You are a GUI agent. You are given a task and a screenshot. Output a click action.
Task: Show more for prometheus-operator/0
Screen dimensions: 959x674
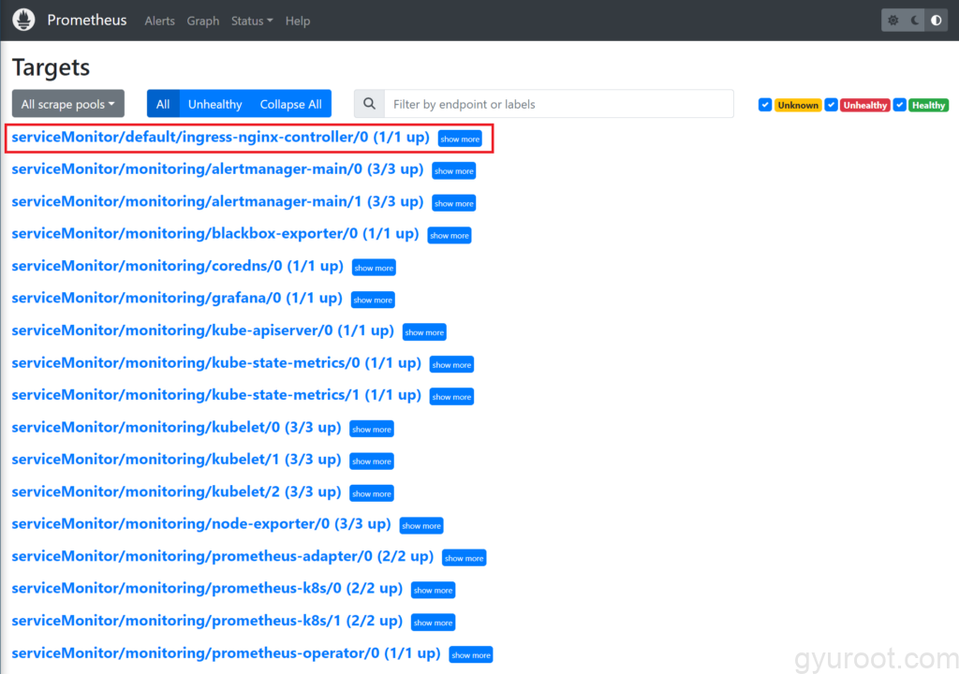point(470,654)
